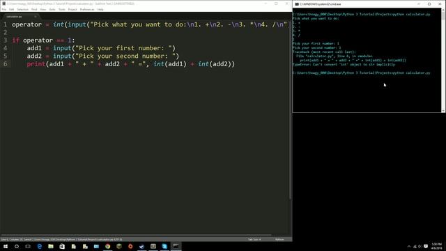The width and height of the screenshot is (446, 251).
Task: Click line number 6 in the gutter
Action: point(5,64)
